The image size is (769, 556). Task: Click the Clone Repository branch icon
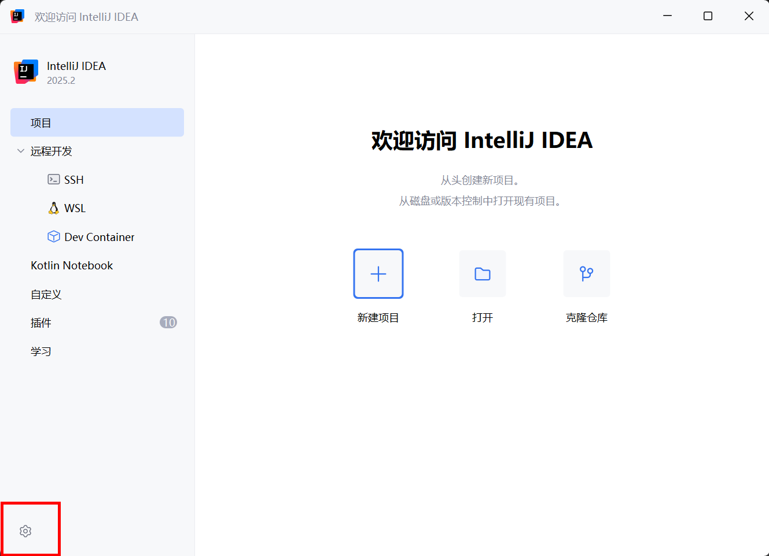click(x=586, y=273)
